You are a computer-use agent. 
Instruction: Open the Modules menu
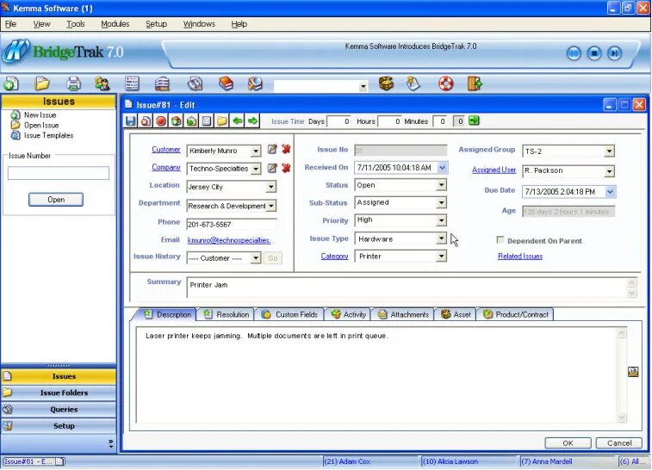pos(115,24)
